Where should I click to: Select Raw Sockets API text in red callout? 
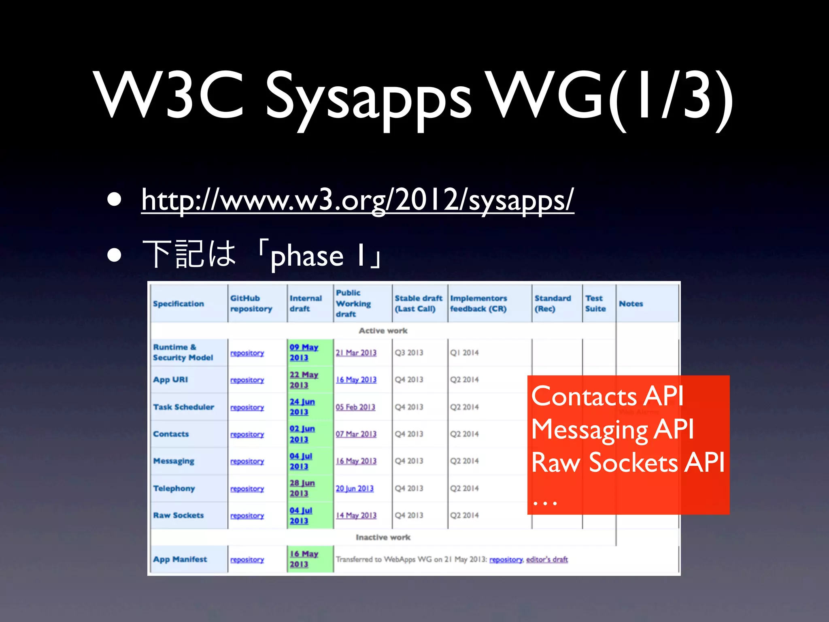coord(628,462)
